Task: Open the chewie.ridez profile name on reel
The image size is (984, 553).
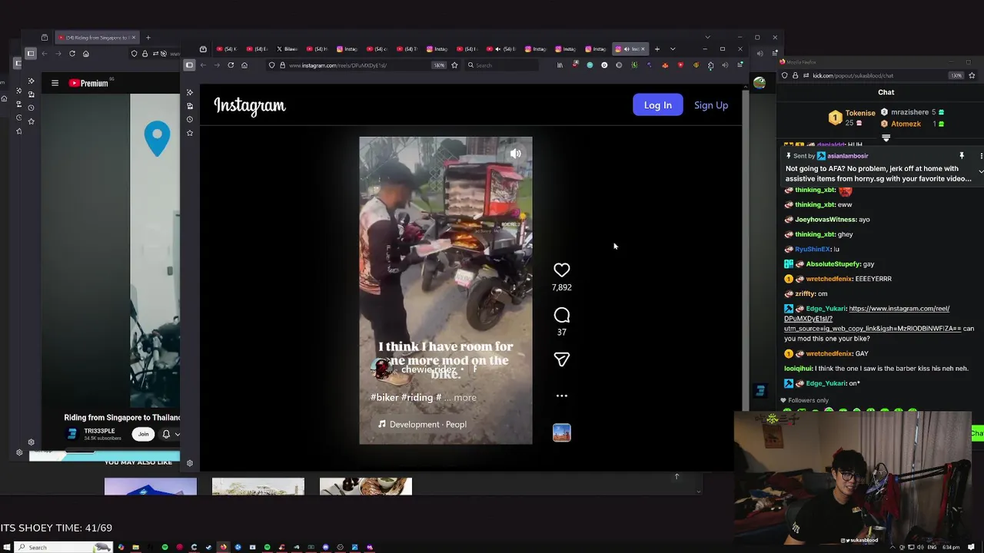Action: pos(429,369)
